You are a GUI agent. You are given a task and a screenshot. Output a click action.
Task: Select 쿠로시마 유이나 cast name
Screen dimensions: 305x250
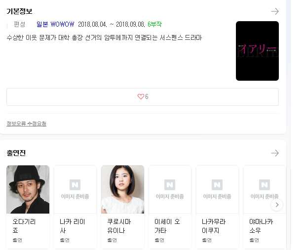(119, 226)
